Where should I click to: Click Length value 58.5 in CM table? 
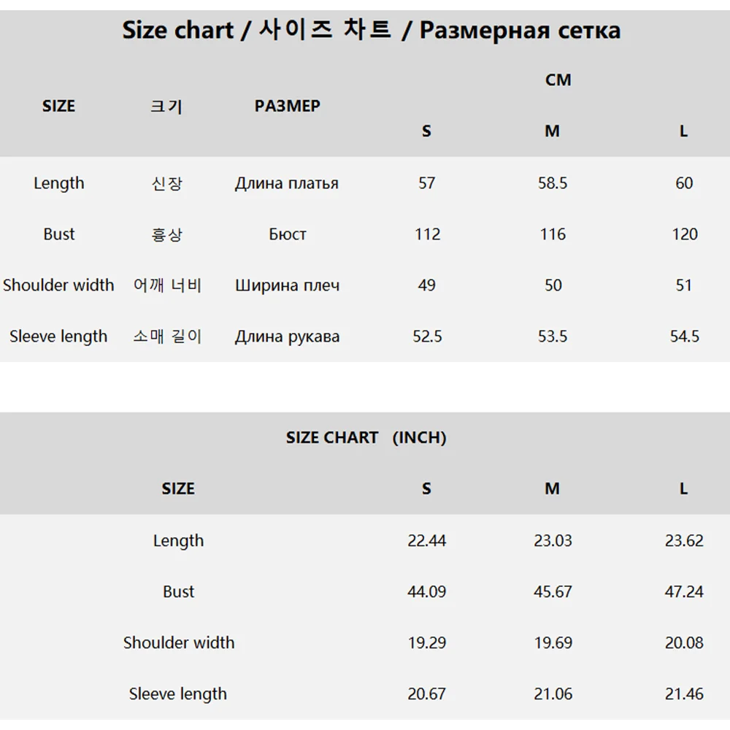(x=553, y=183)
